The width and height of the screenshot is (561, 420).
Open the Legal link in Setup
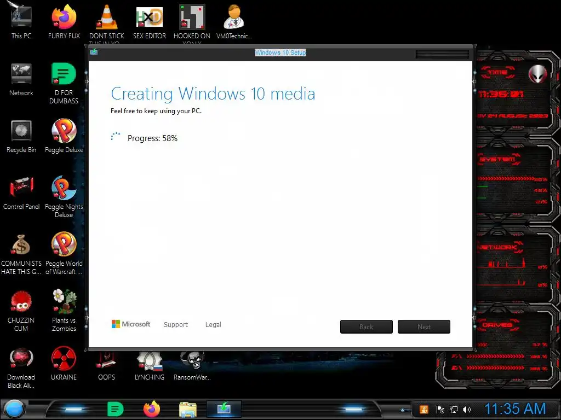[213, 325]
